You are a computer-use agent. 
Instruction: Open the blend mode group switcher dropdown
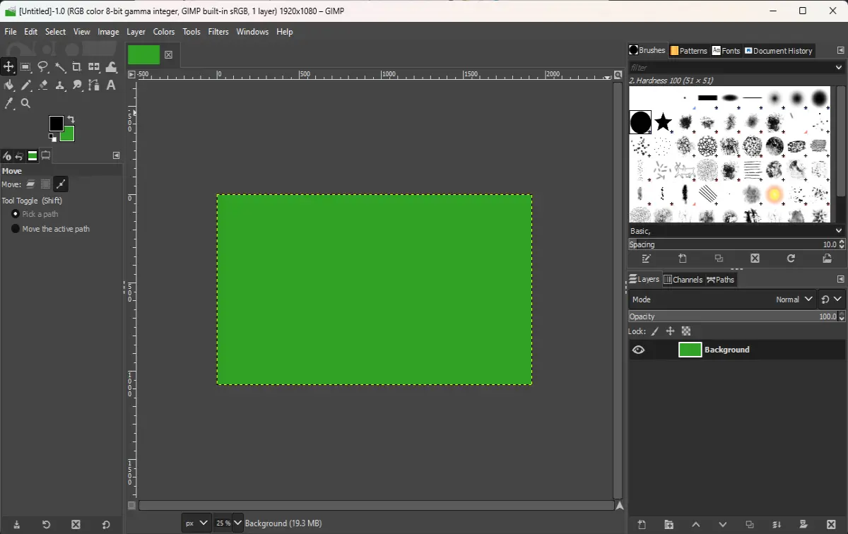coord(831,299)
